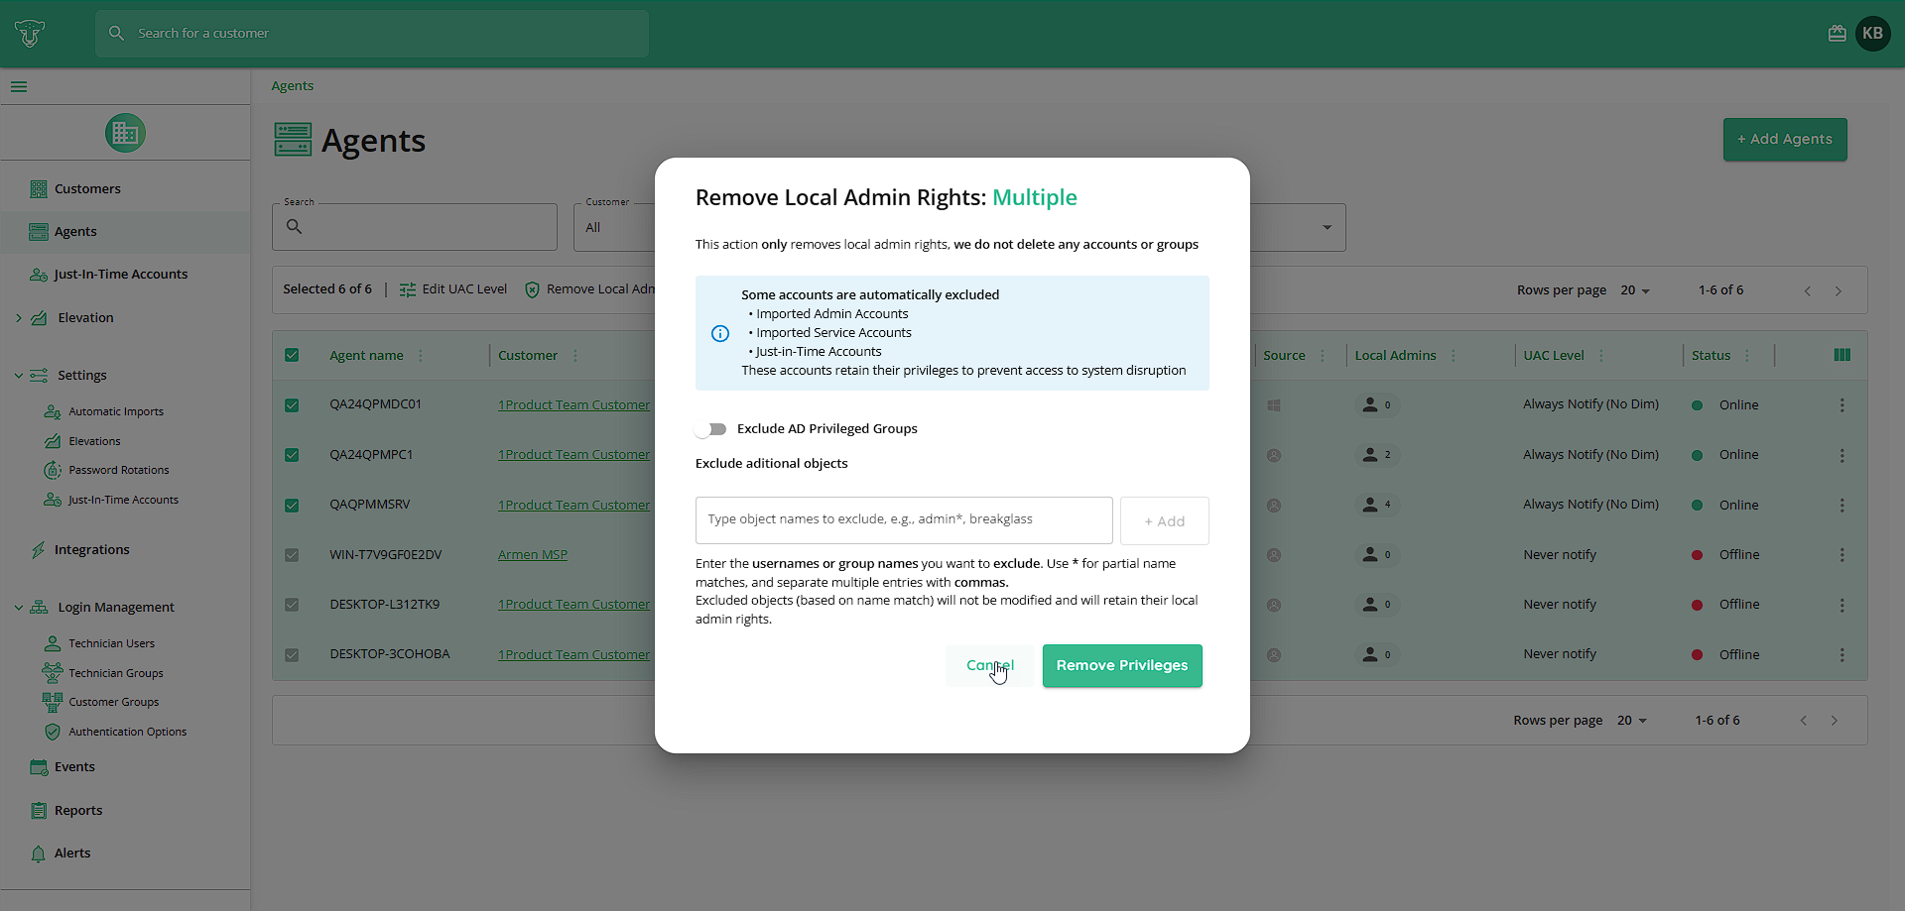Viewport: 1905px width, 911px height.
Task: Open the hamburger menu icon
Action: coord(19,87)
